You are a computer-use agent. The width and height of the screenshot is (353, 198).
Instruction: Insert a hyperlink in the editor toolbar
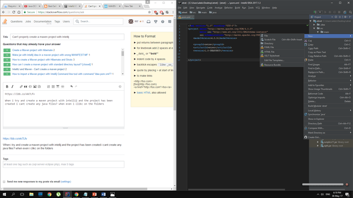(21, 86)
